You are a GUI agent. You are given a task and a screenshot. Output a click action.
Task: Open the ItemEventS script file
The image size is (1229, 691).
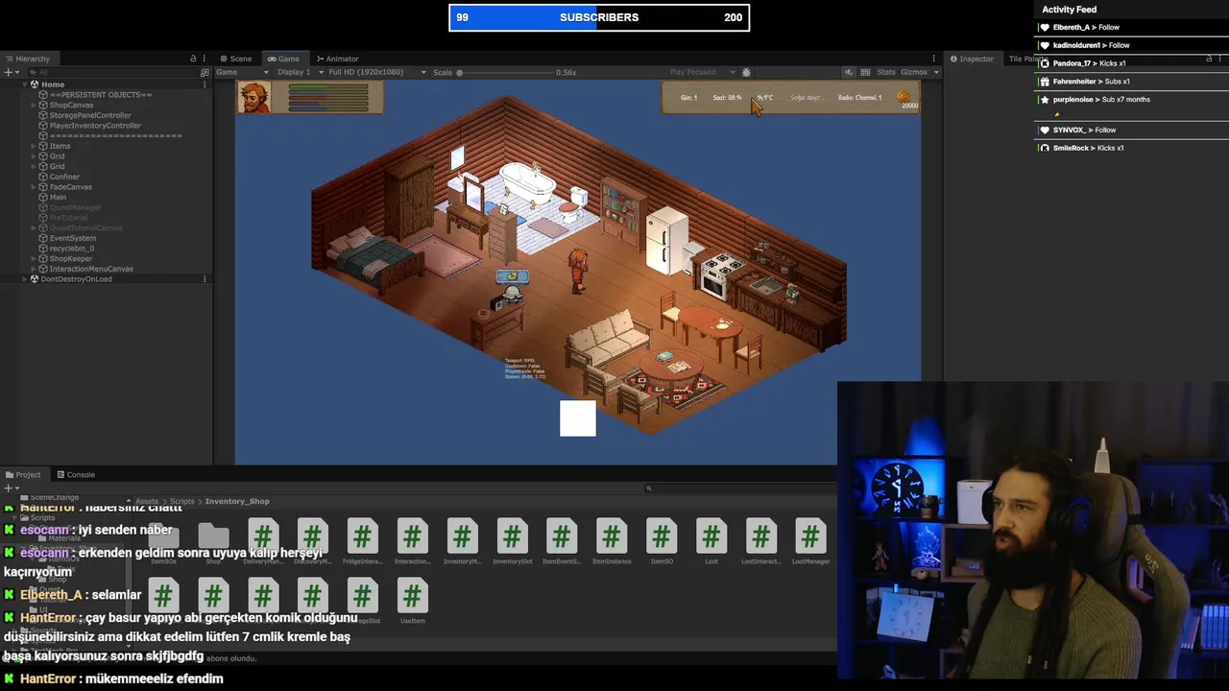pos(562,542)
